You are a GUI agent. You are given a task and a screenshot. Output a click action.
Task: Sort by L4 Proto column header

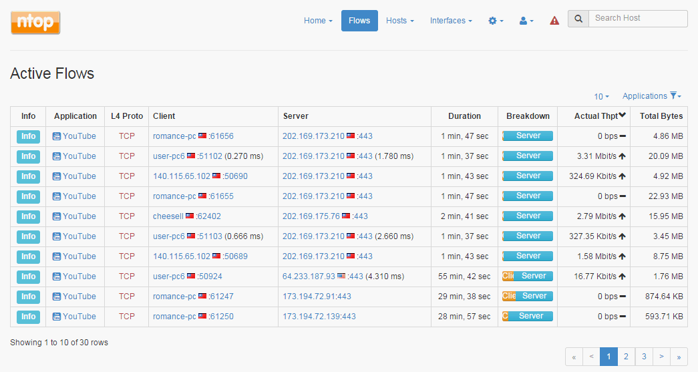point(126,116)
